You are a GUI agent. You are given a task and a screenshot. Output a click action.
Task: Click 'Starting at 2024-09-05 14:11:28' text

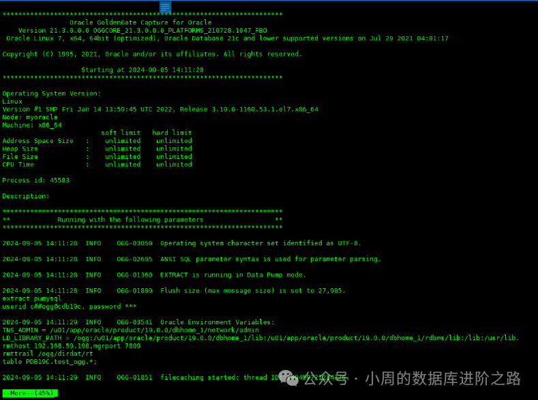(143, 70)
